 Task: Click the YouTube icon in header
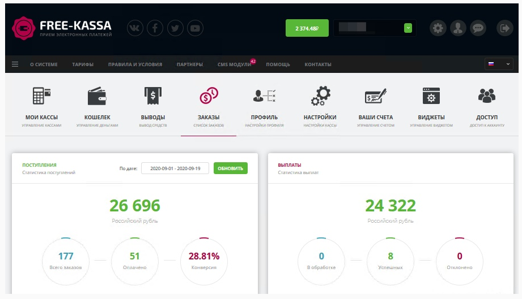point(195,28)
